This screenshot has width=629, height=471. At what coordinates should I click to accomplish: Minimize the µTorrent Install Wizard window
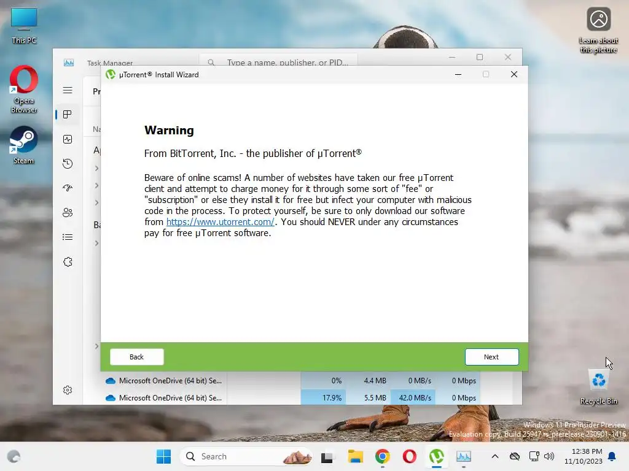(458, 74)
